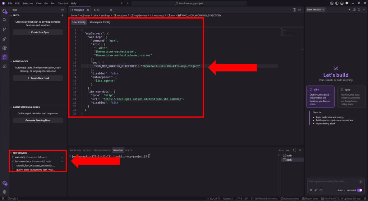Focus the Ask a question chat input
Viewport: 368px width, 201px height.
point(333,182)
